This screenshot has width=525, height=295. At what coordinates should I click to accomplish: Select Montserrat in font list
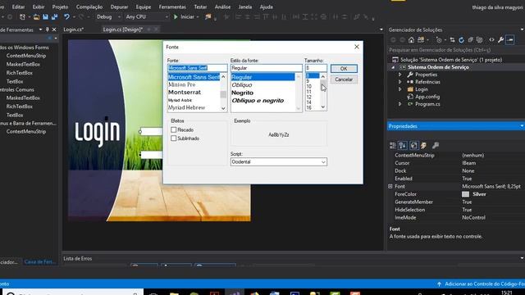click(185, 93)
